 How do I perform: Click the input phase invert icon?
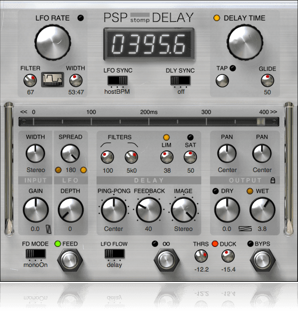point(49,229)
